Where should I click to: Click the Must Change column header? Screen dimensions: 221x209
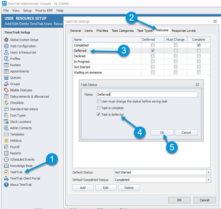coord(175,40)
